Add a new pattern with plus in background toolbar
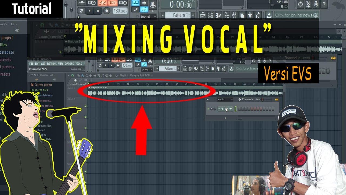The width and height of the screenshot is (346, 195). click(x=193, y=15)
